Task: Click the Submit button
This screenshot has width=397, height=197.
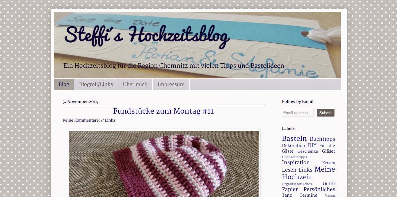Action: click(325, 113)
